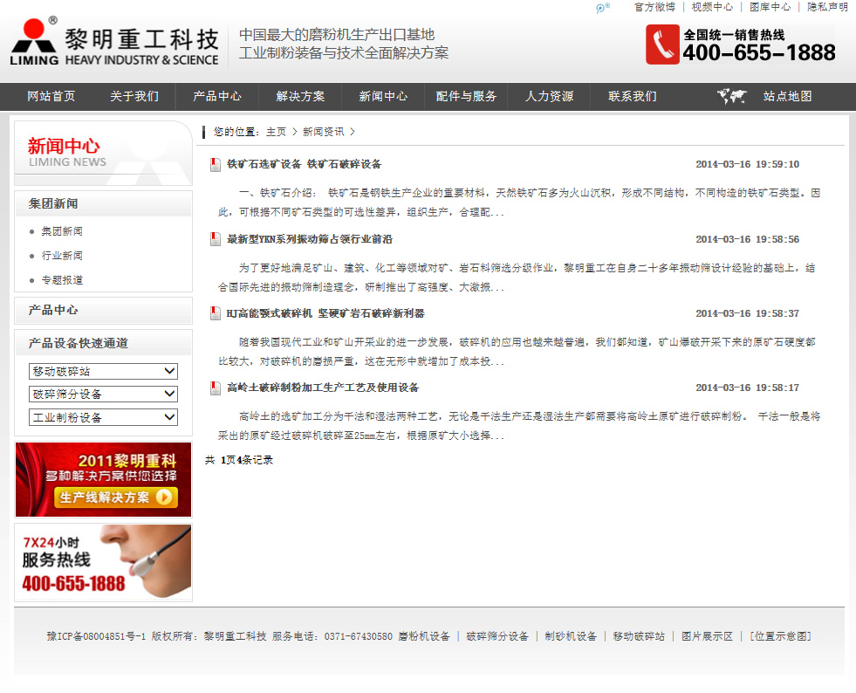Click the 7X24小时 服务热线 banner image
Image resolution: width=856 pixels, height=693 pixels.
(x=103, y=562)
